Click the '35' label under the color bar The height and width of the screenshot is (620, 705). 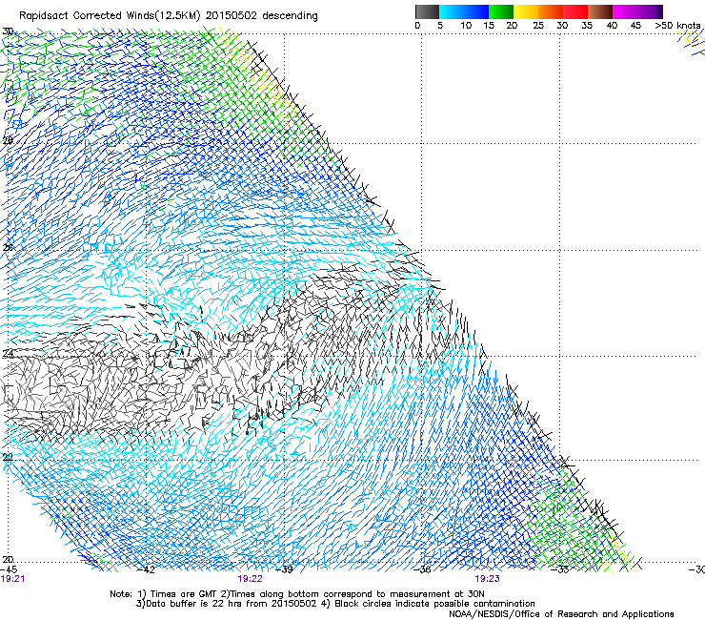coord(587,26)
